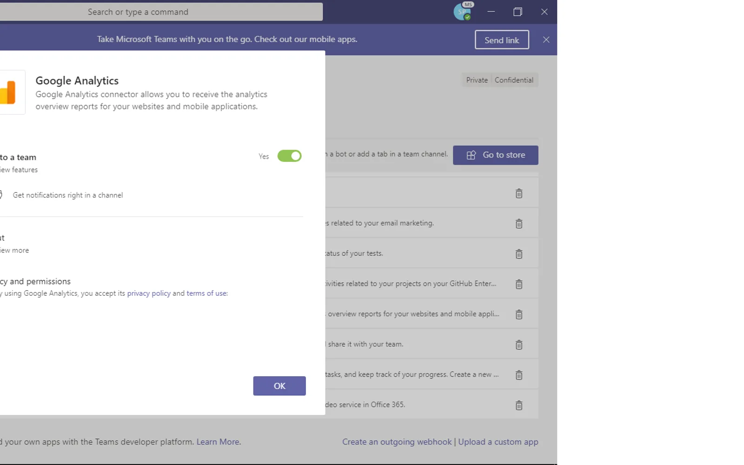Dismiss the mobile apps banner
744x465 pixels.
point(546,40)
